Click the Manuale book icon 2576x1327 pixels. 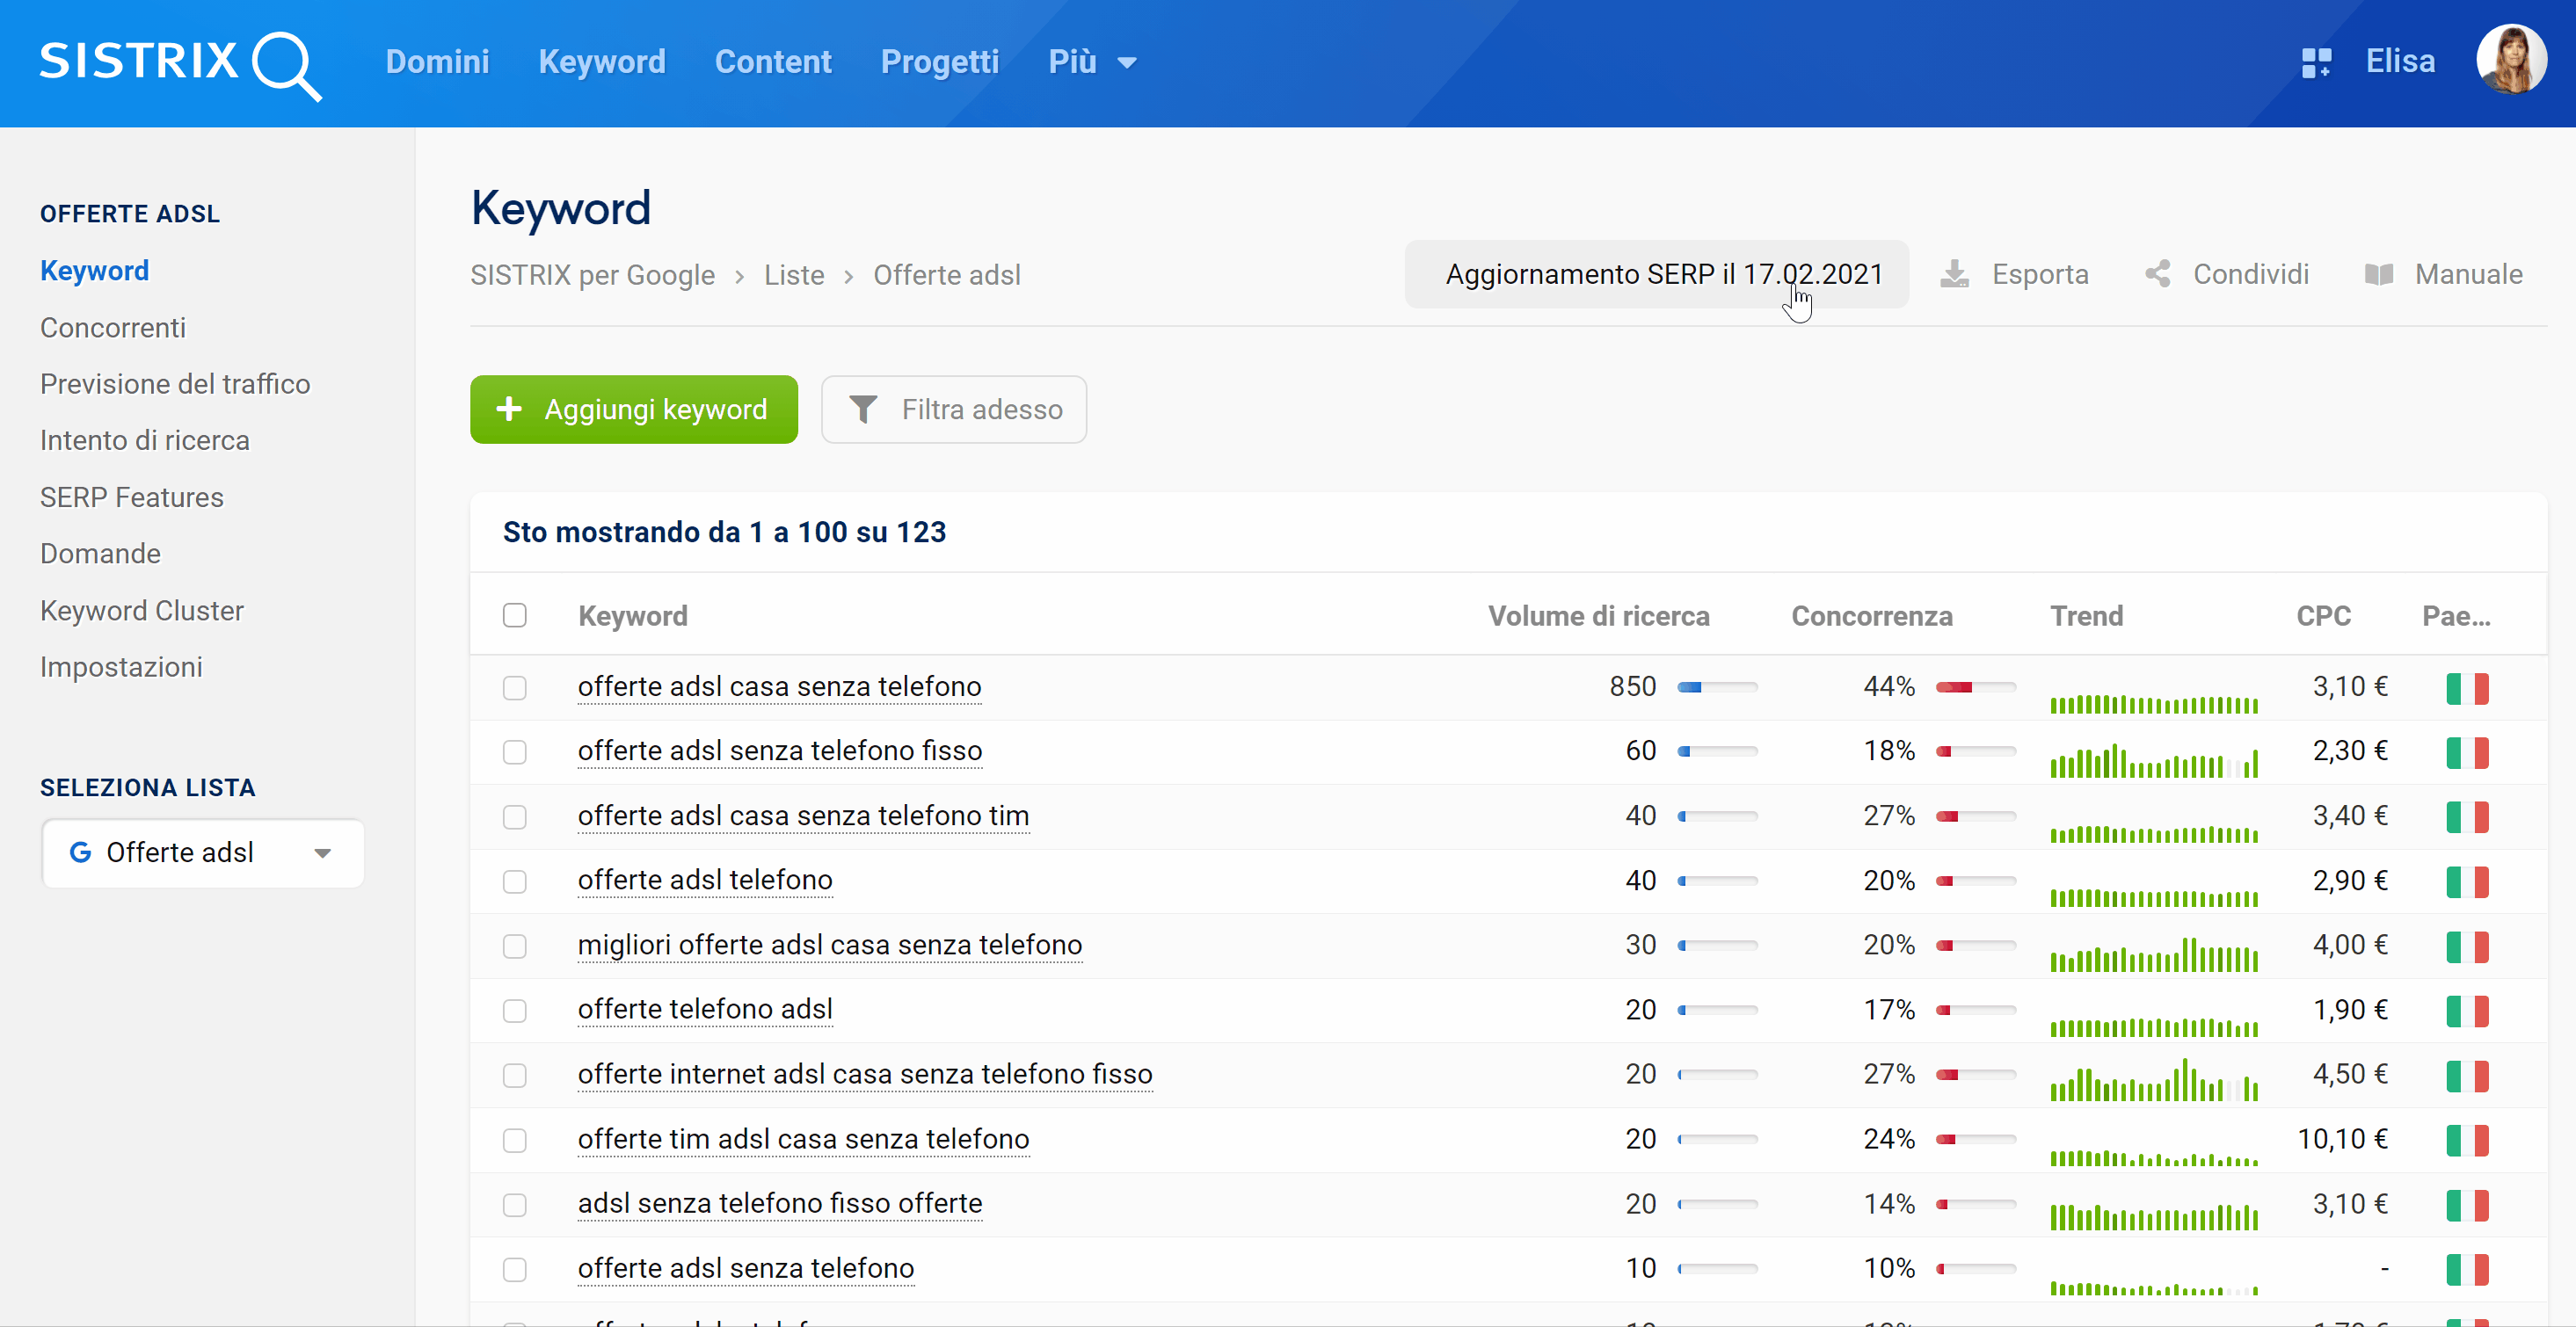pyautogui.click(x=2379, y=274)
